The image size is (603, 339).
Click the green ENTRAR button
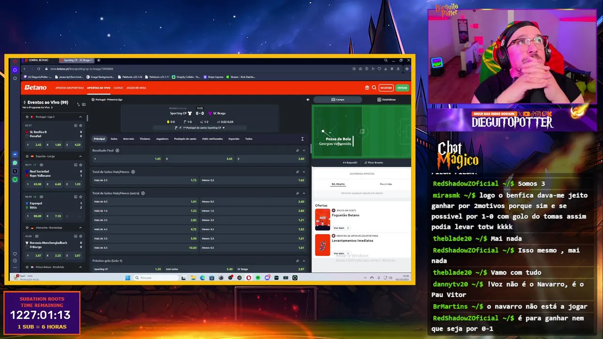tap(402, 88)
